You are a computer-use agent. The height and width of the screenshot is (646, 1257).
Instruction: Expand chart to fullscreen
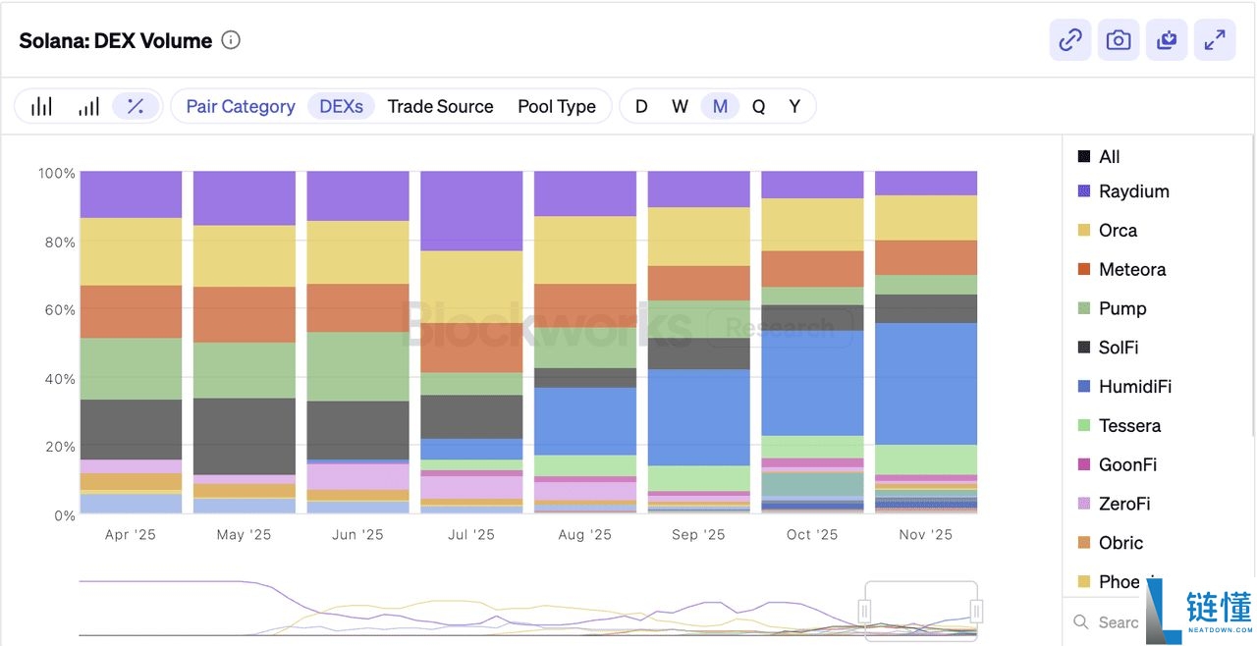point(1215,40)
